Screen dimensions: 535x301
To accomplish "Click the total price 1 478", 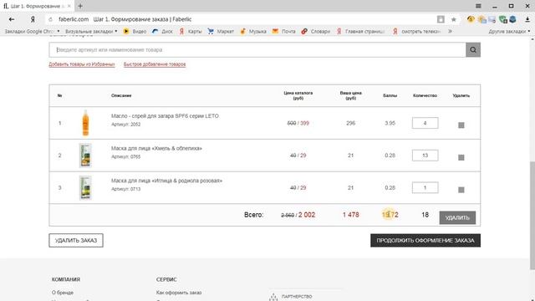I will [351, 215].
